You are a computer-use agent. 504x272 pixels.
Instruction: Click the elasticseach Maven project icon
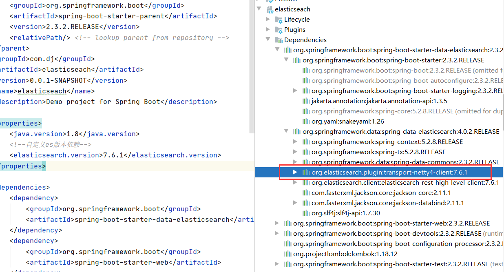pyautogui.click(x=270, y=9)
